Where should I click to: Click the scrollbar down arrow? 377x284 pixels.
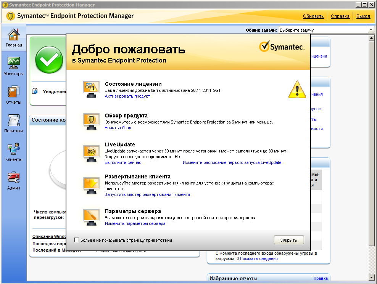372,277
